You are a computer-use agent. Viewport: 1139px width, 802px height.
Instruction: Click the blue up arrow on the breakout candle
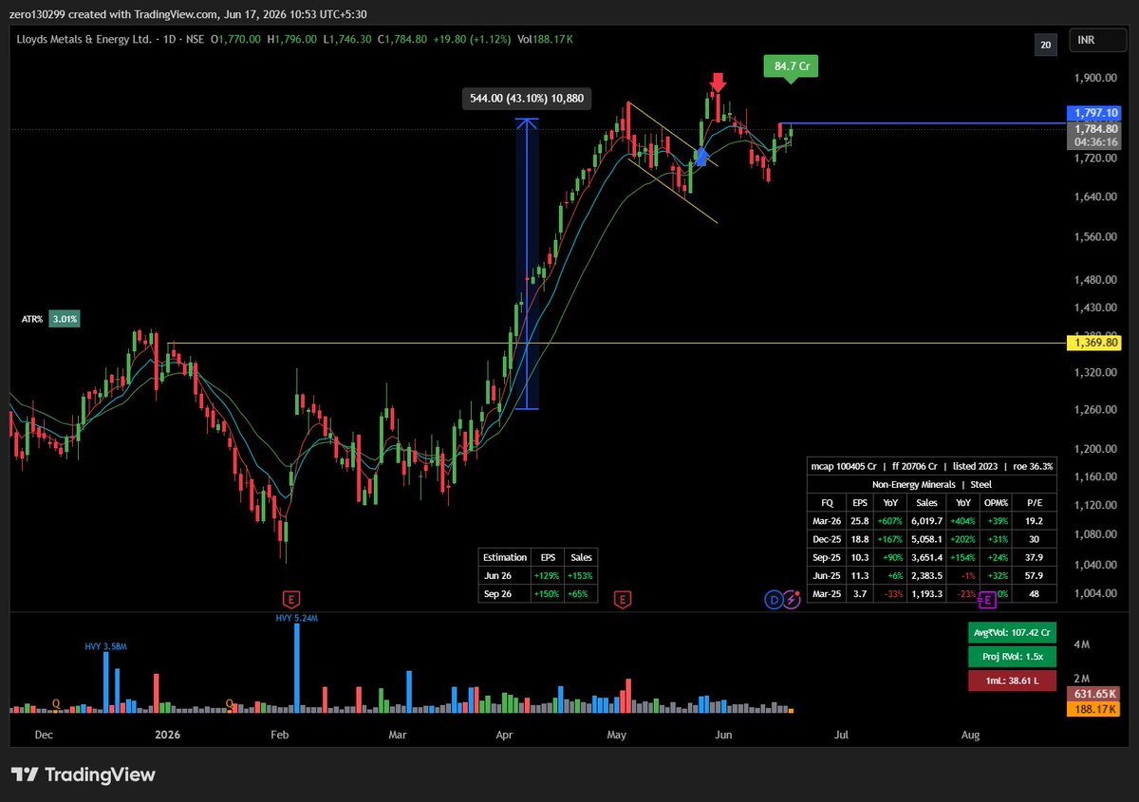click(701, 157)
